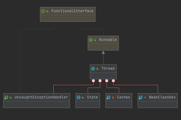Image resolution: width=181 pixels, height=120 pixels.
Task: Select the State label text
Action: pos(92,97)
